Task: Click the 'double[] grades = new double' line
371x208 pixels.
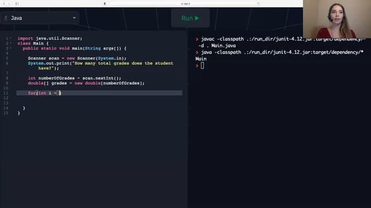Action: tap(86, 83)
